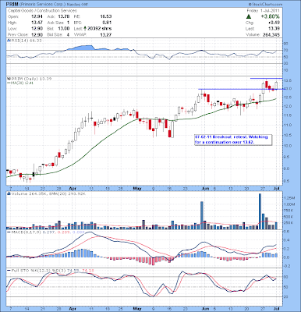Click the tallest volume bar in late June
The image size is (301, 312).
click(260, 211)
